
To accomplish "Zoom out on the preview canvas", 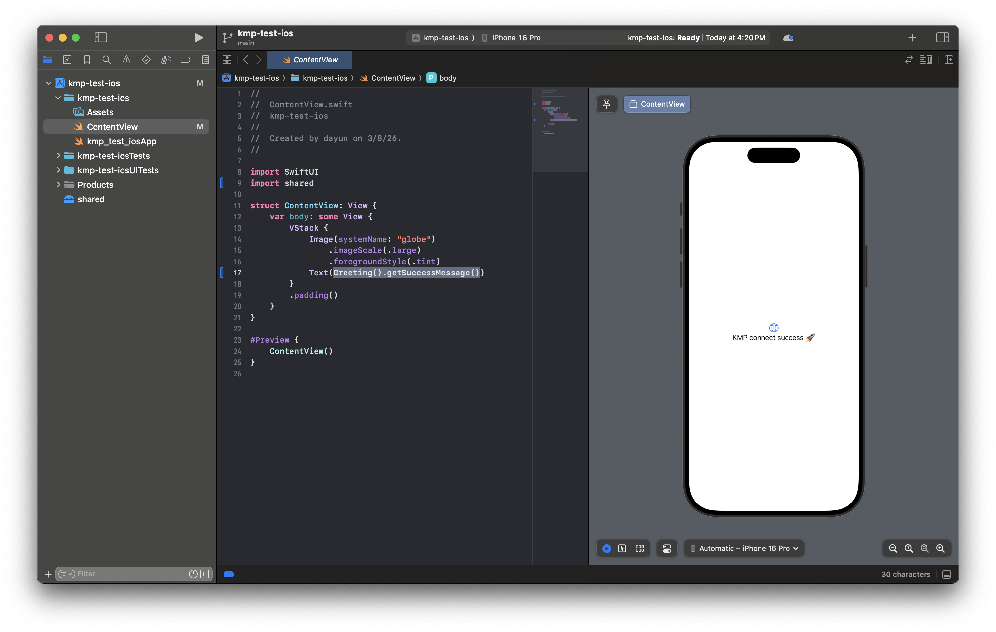I will click(x=893, y=548).
